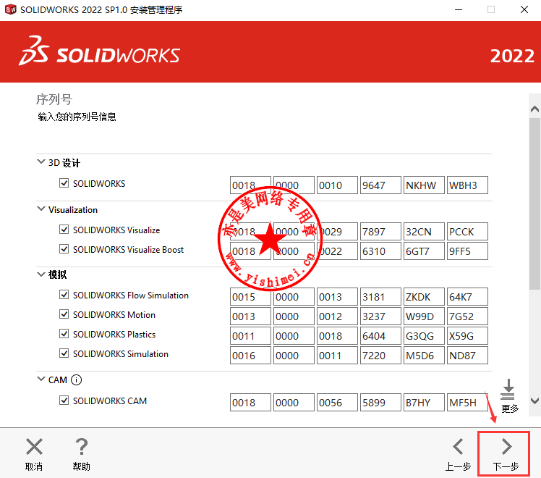Click the SOLIDWORKS serial field 9647
This screenshot has width=541, height=478.
[380, 185]
